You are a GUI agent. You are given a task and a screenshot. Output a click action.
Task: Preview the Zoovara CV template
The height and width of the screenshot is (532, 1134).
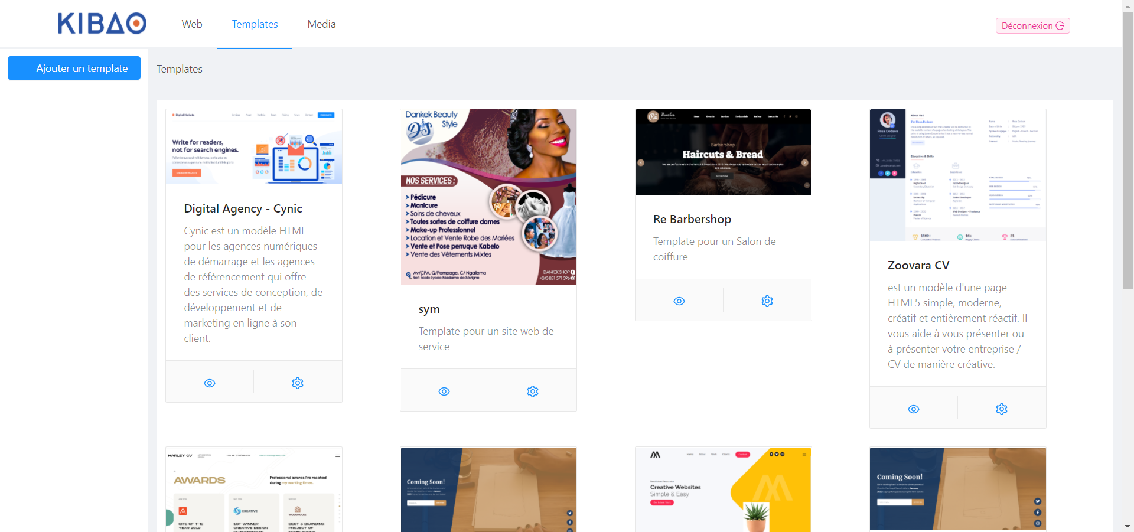click(914, 409)
